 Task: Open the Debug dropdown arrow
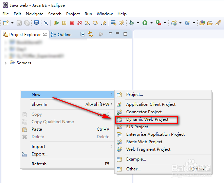[x=138, y=23]
